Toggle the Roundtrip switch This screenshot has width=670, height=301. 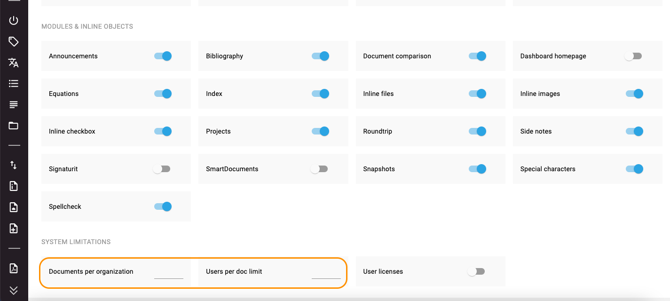pyautogui.click(x=477, y=131)
